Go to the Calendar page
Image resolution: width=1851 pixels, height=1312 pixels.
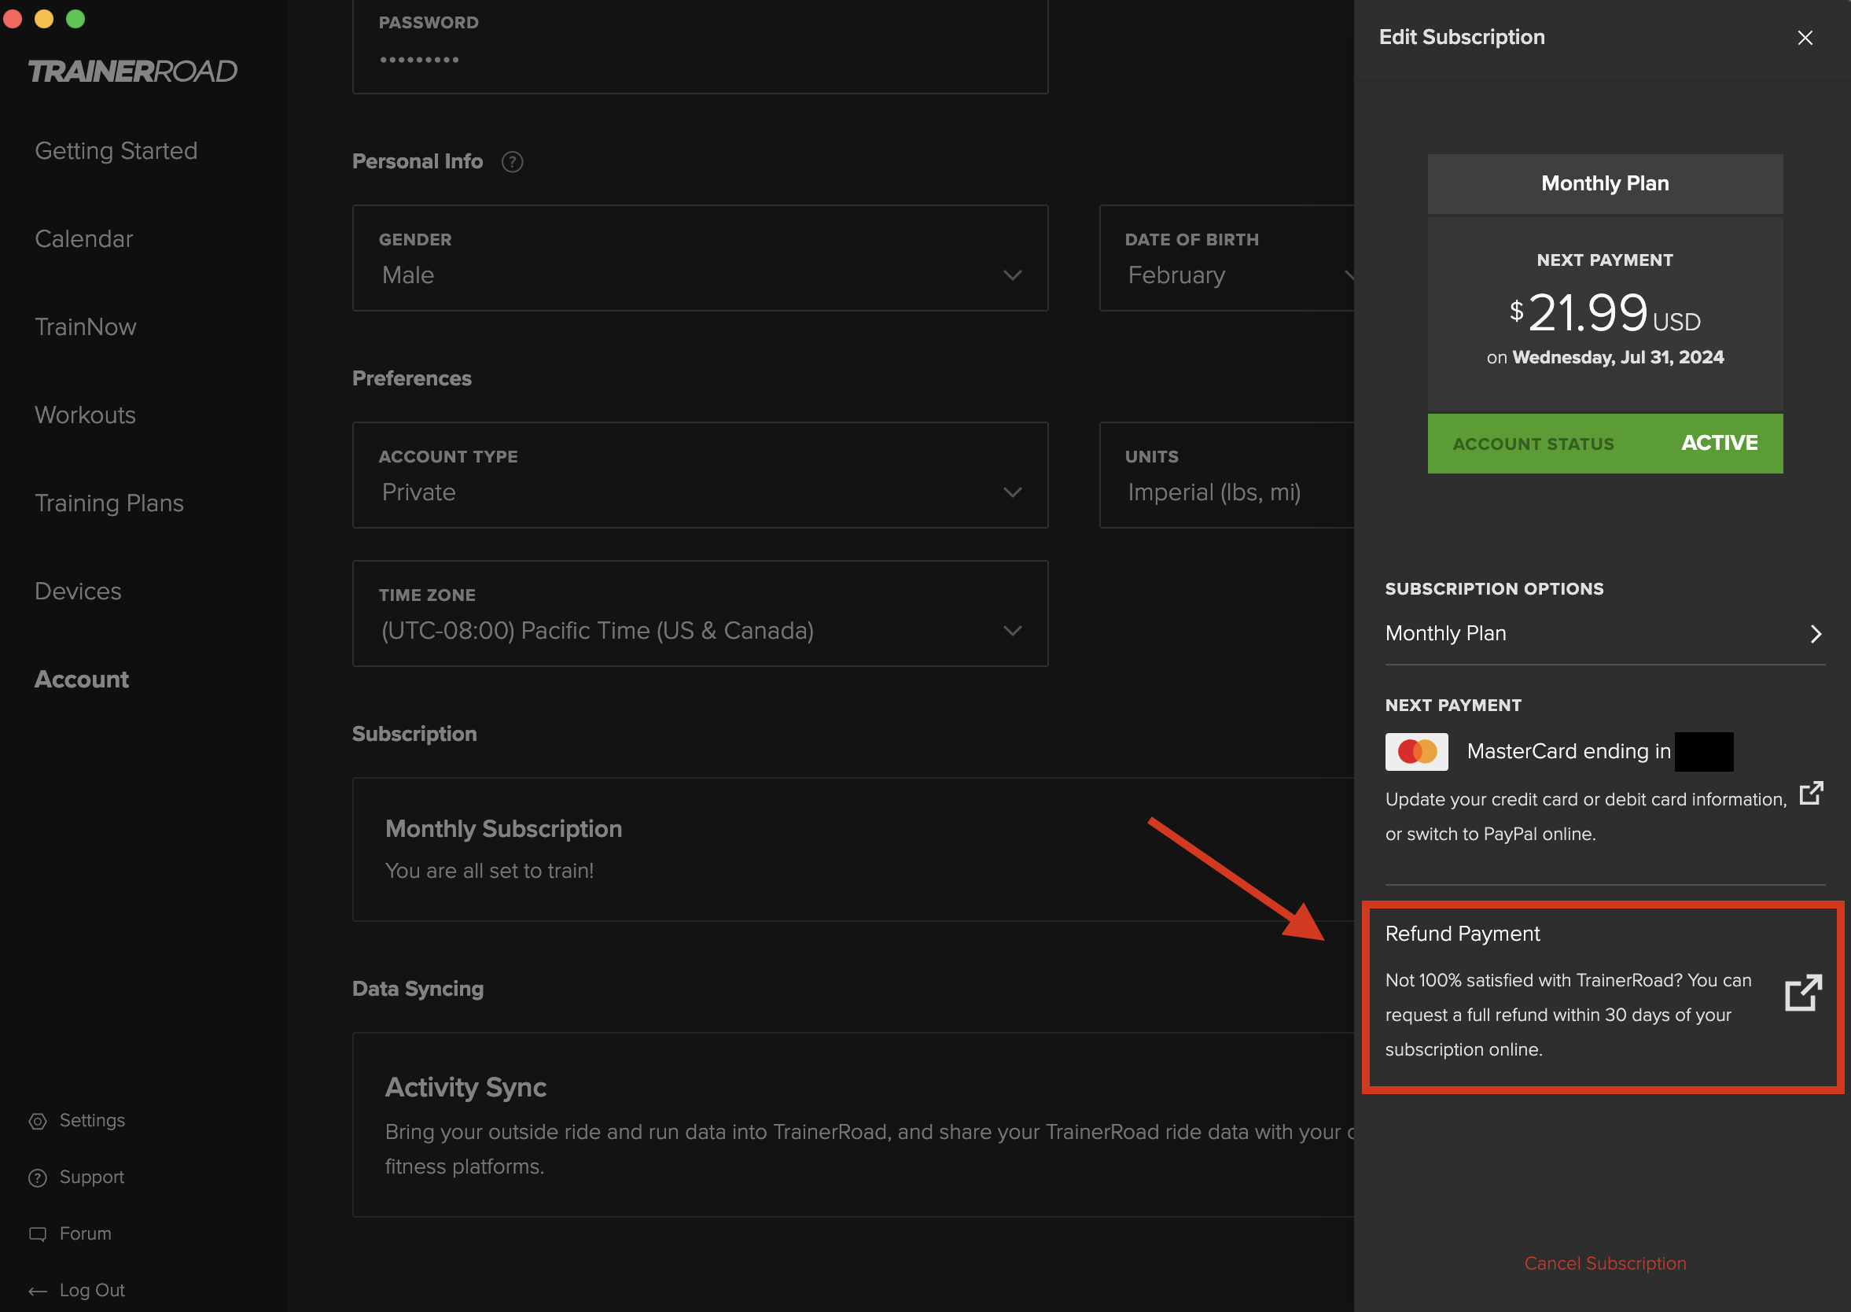(84, 239)
